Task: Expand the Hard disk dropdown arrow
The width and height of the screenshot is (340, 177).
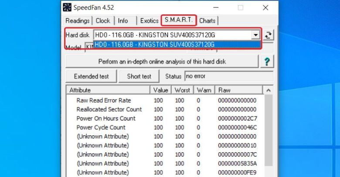Action: [x=256, y=35]
